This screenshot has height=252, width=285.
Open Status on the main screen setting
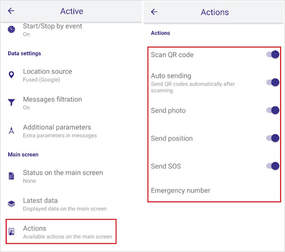click(x=71, y=176)
